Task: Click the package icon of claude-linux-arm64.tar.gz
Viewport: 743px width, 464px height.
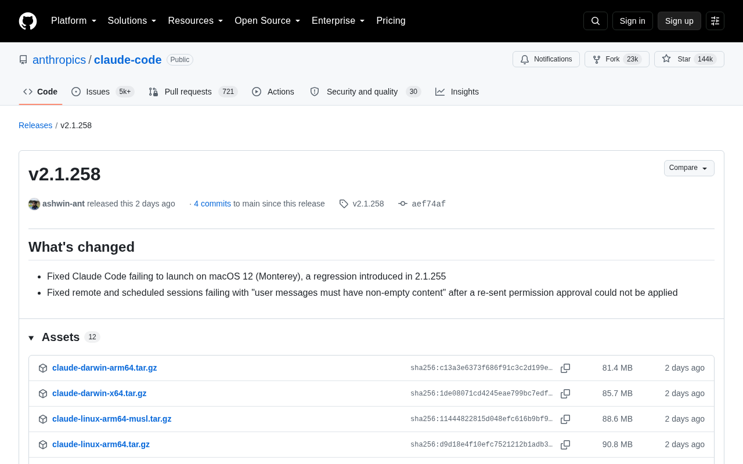Action: [x=43, y=445]
